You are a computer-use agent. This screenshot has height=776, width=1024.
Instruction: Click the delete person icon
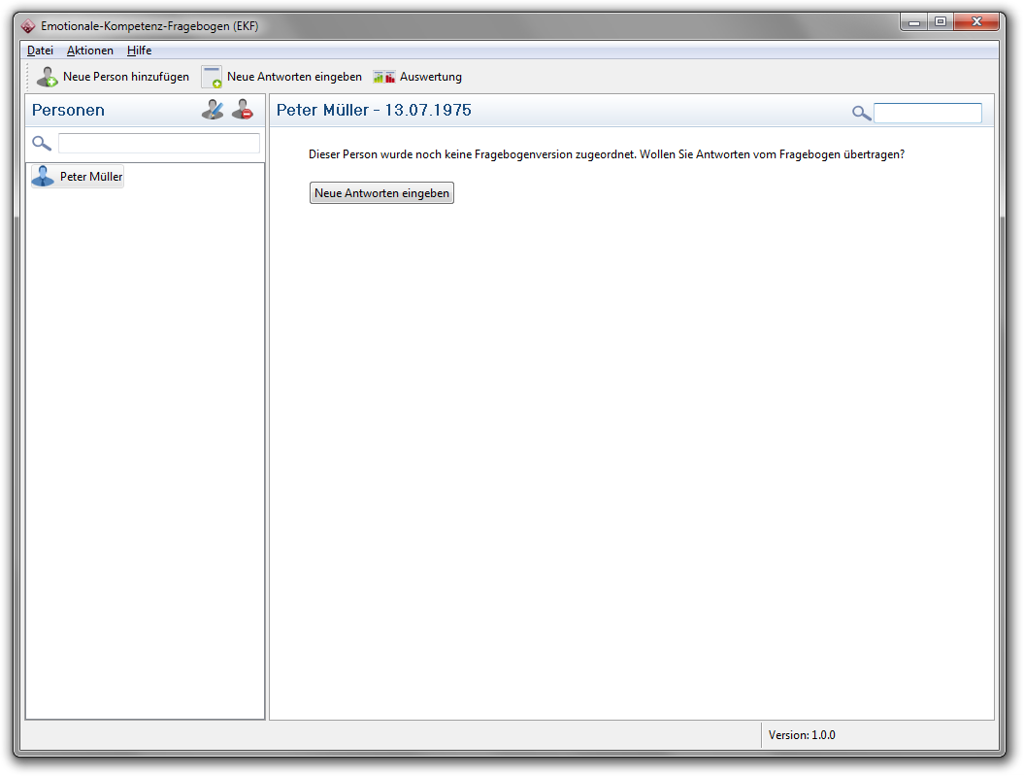243,110
